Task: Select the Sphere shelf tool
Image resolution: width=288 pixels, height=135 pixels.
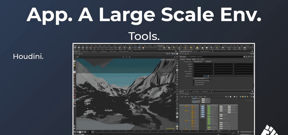Action: click(79, 48)
